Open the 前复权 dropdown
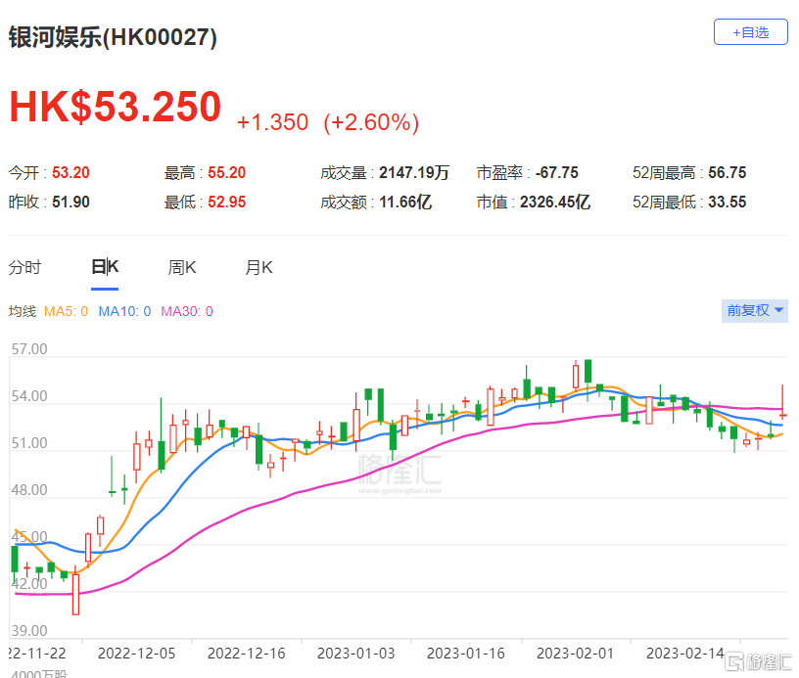The image size is (799, 678). 755,310
